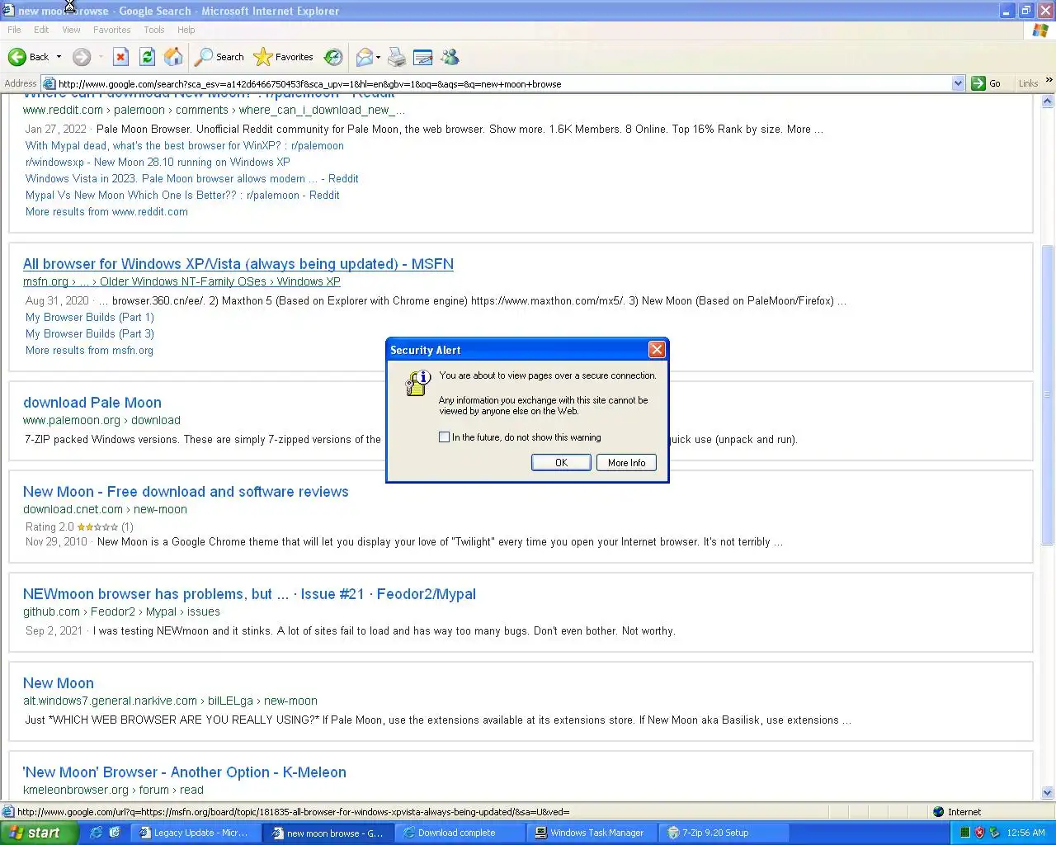Close the Security Alert dialog
Viewport: 1056px width, 845px height.
(657, 350)
